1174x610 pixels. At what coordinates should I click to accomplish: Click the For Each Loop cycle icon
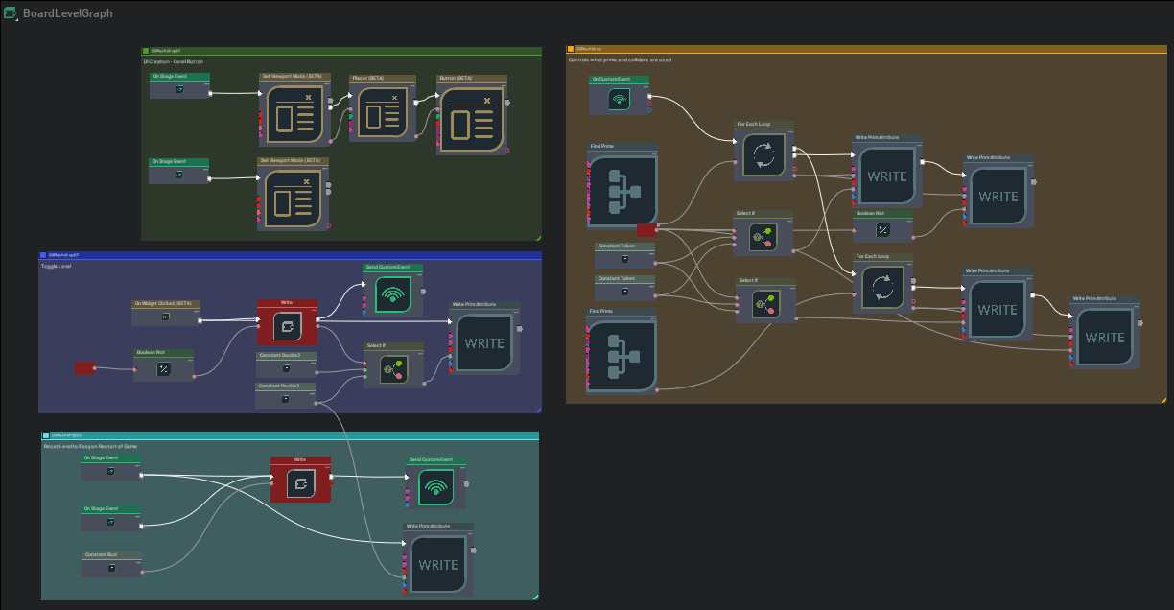[764, 154]
